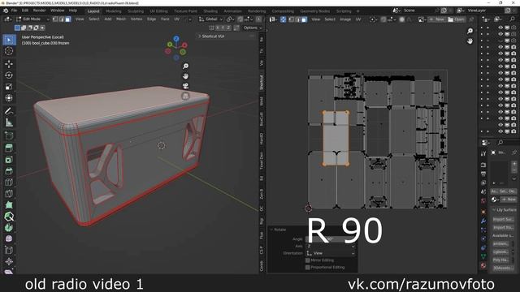Toggle UV sync selection button
Screen dimensions: 520x292
(283, 19)
